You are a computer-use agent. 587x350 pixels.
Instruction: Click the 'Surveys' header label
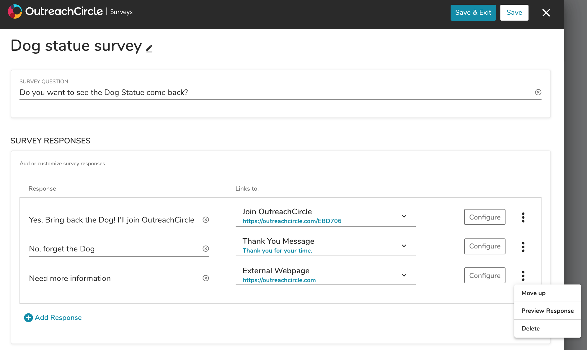point(121,12)
